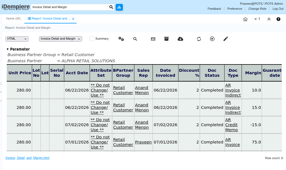This screenshot has width=286, height=170.
Task: Refresh the report with circular arrows
Action: [x=199, y=39]
